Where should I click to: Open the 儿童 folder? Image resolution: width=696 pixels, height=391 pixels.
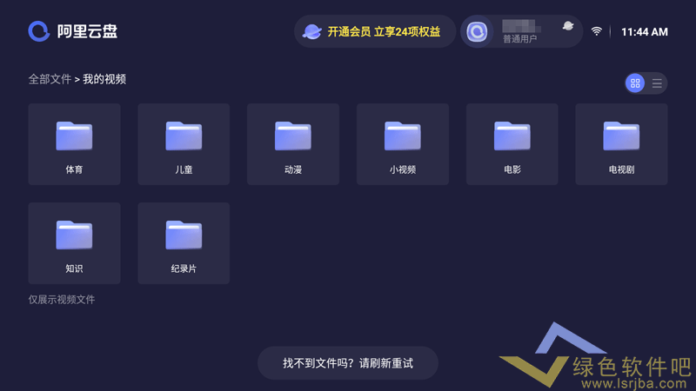click(184, 144)
